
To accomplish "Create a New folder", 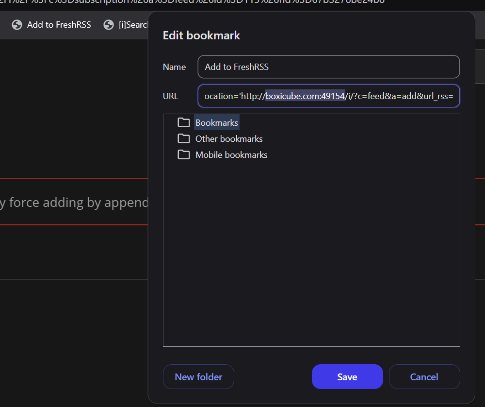I will click(198, 377).
